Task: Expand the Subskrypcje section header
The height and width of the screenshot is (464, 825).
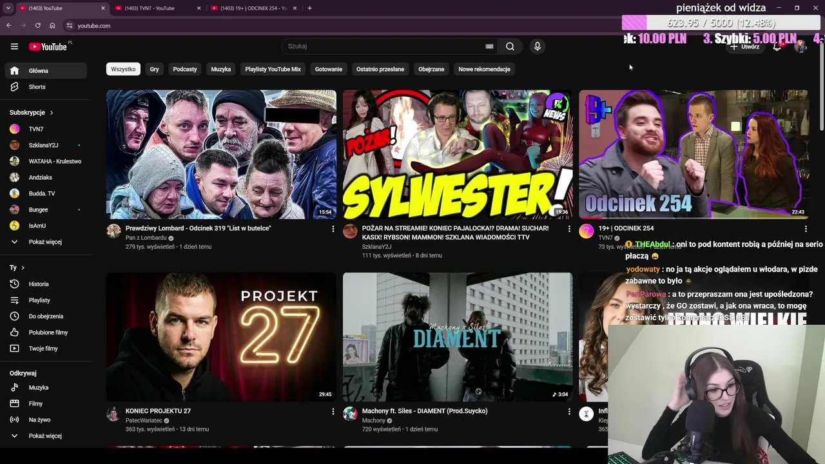Action: (x=32, y=113)
